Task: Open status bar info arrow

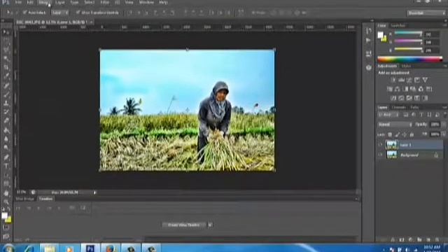Action: (94, 192)
